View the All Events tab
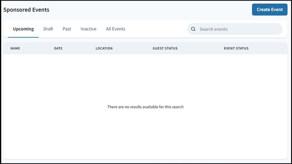Screen dimensions: 292x164 tap(115, 29)
